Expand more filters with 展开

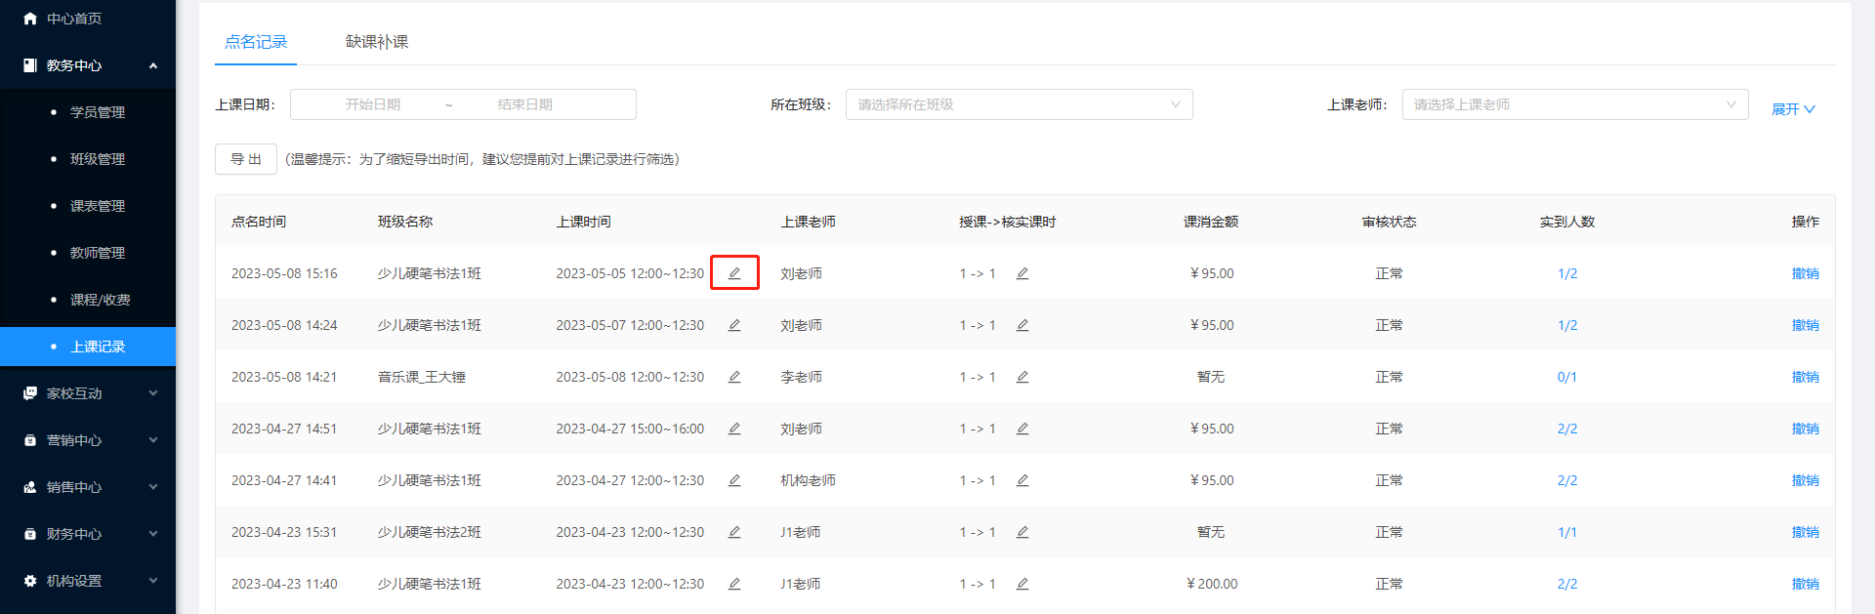[1793, 109]
